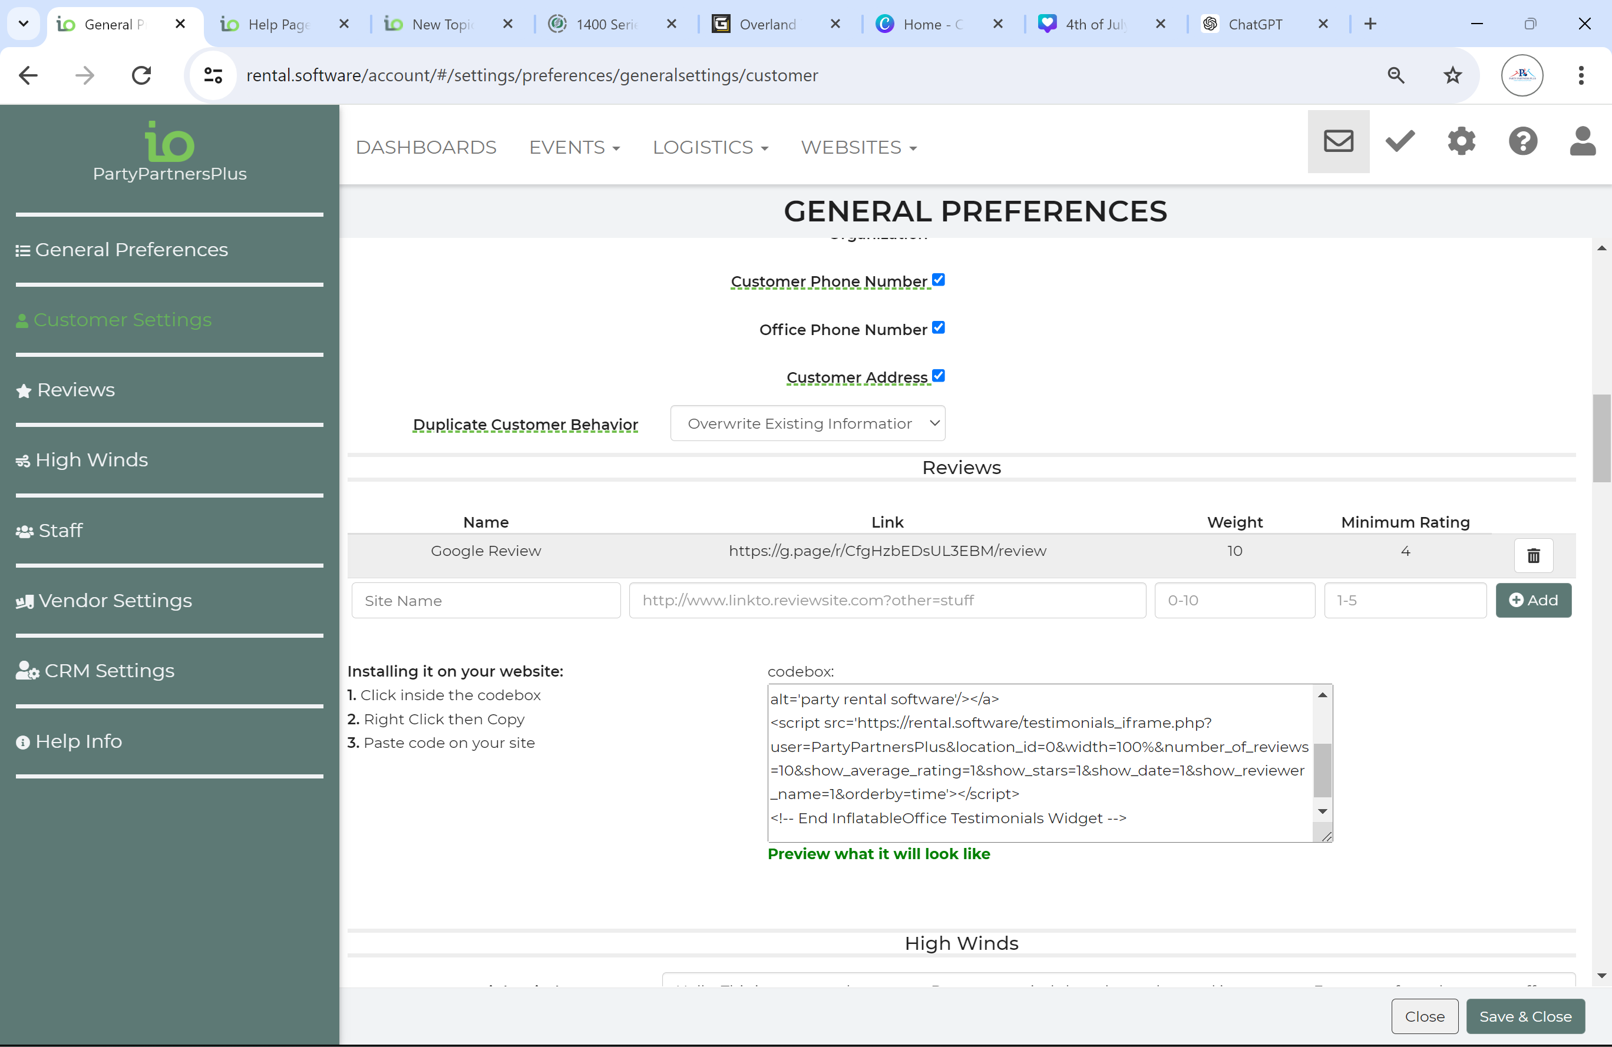This screenshot has width=1612, height=1047.
Task: Expand the EVENTS navigation menu
Action: (x=574, y=148)
